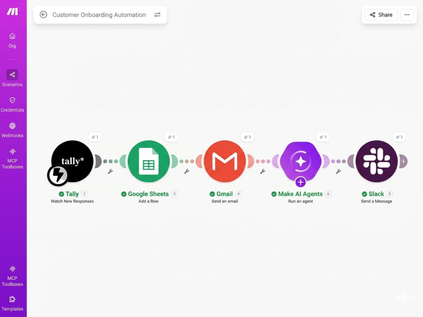Click 'Send a Message' text
Image resolution: width=423 pixels, height=317 pixels.
coord(376,201)
